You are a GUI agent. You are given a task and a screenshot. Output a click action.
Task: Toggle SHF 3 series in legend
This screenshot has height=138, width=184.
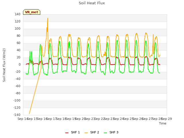111,133
